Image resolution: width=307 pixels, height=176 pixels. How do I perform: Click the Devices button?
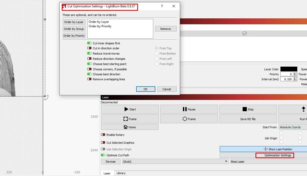pos(111,162)
